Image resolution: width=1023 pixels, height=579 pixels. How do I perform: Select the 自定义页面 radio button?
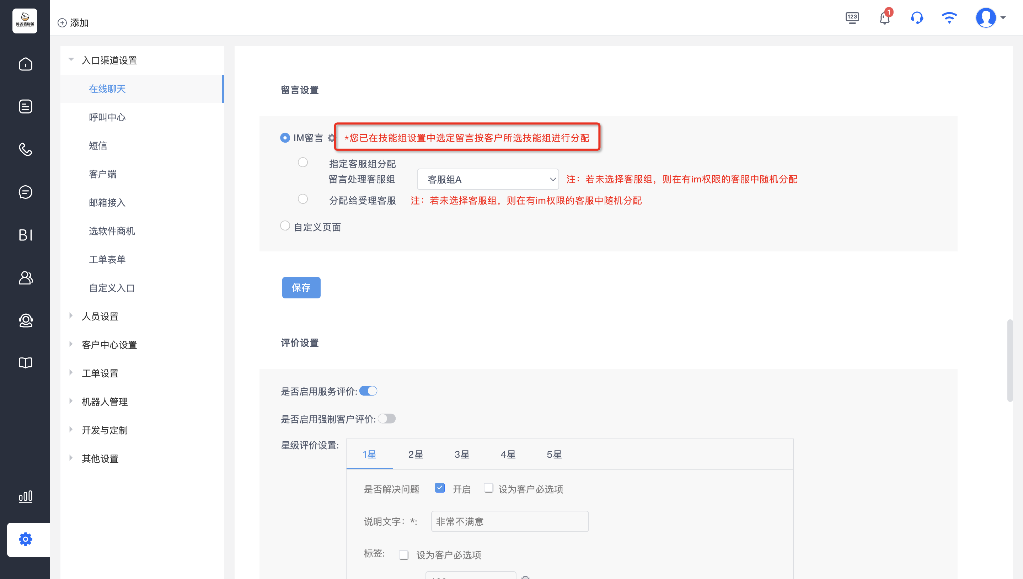pos(285,226)
